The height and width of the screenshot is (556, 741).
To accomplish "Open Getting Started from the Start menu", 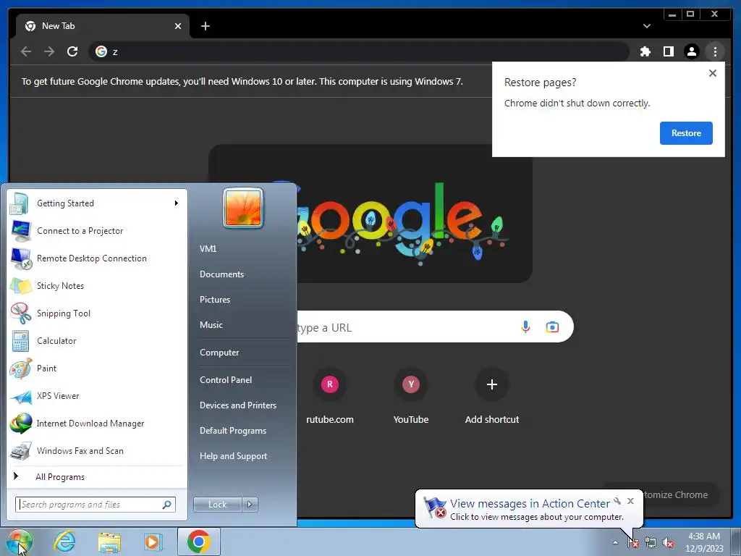I will pos(97,203).
